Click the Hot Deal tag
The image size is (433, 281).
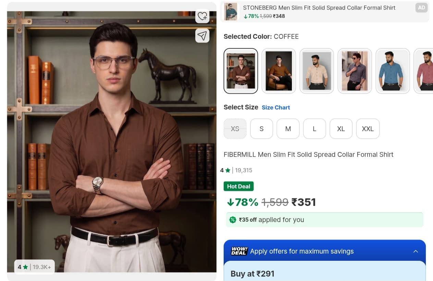[x=238, y=186]
